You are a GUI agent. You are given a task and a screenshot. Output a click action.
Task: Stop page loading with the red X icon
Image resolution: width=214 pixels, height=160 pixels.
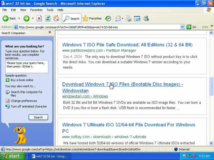(x=39, y=18)
